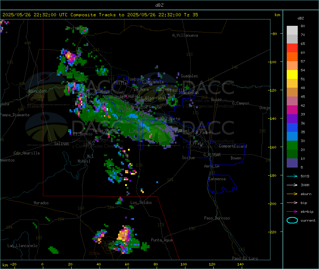
Task: Click the Bowen place label
Action: (236, 158)
